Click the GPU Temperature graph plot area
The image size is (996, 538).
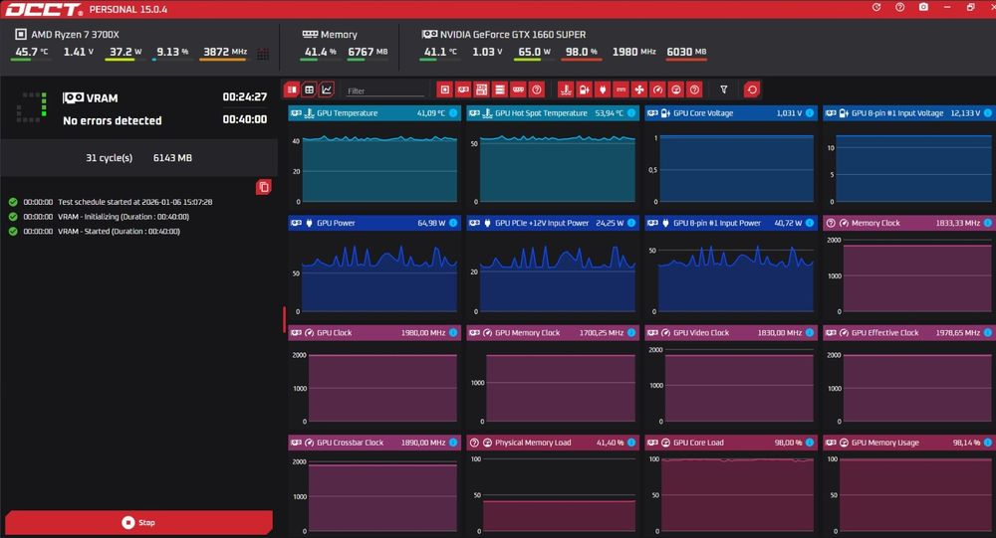[x=379, y=167]
